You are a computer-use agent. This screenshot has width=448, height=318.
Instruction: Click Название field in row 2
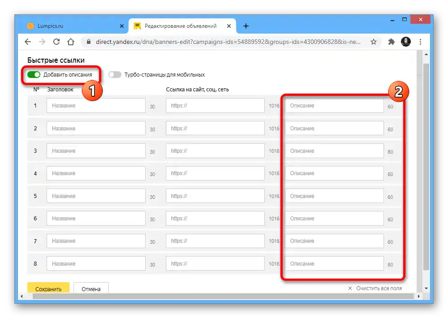pyautogui.click(x=96, y=128)
